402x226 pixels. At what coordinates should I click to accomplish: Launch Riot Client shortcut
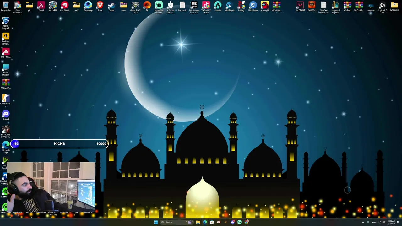64,6
